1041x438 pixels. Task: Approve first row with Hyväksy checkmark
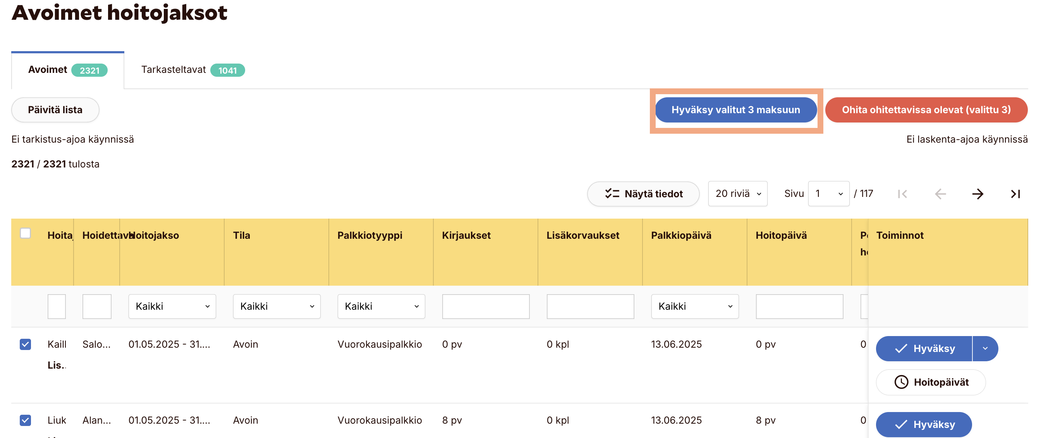[x=924, y=348]
